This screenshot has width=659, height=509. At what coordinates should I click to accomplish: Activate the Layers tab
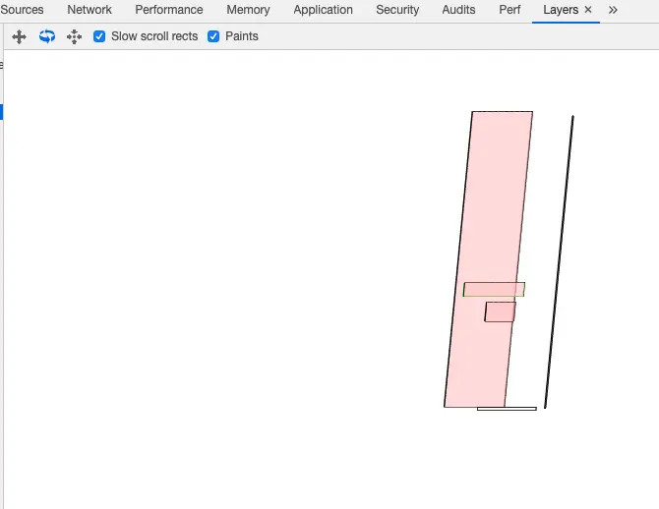[x=561, y=10]
